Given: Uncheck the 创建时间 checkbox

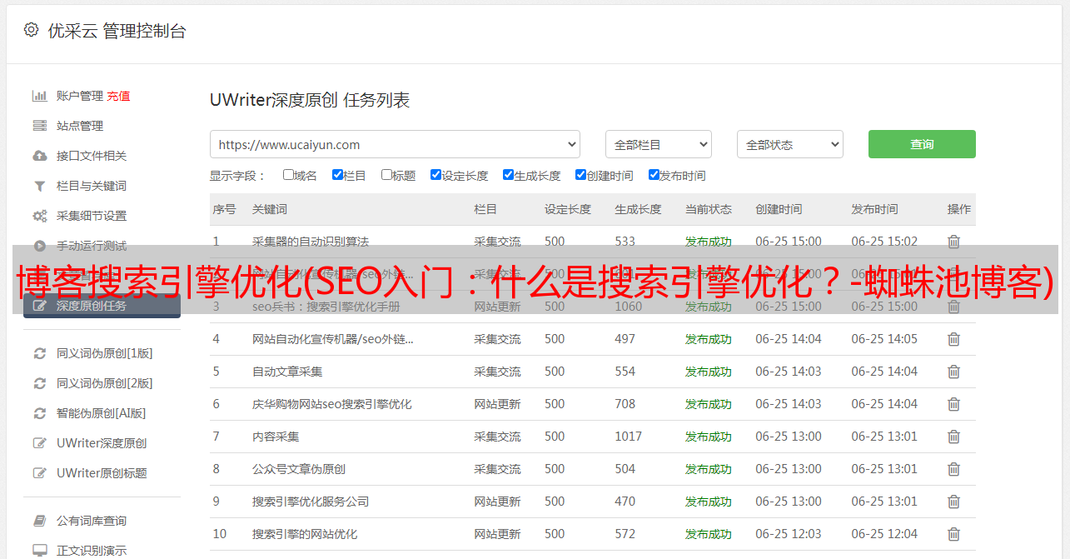Looking at the screenshot, I should tap(580, 175).
